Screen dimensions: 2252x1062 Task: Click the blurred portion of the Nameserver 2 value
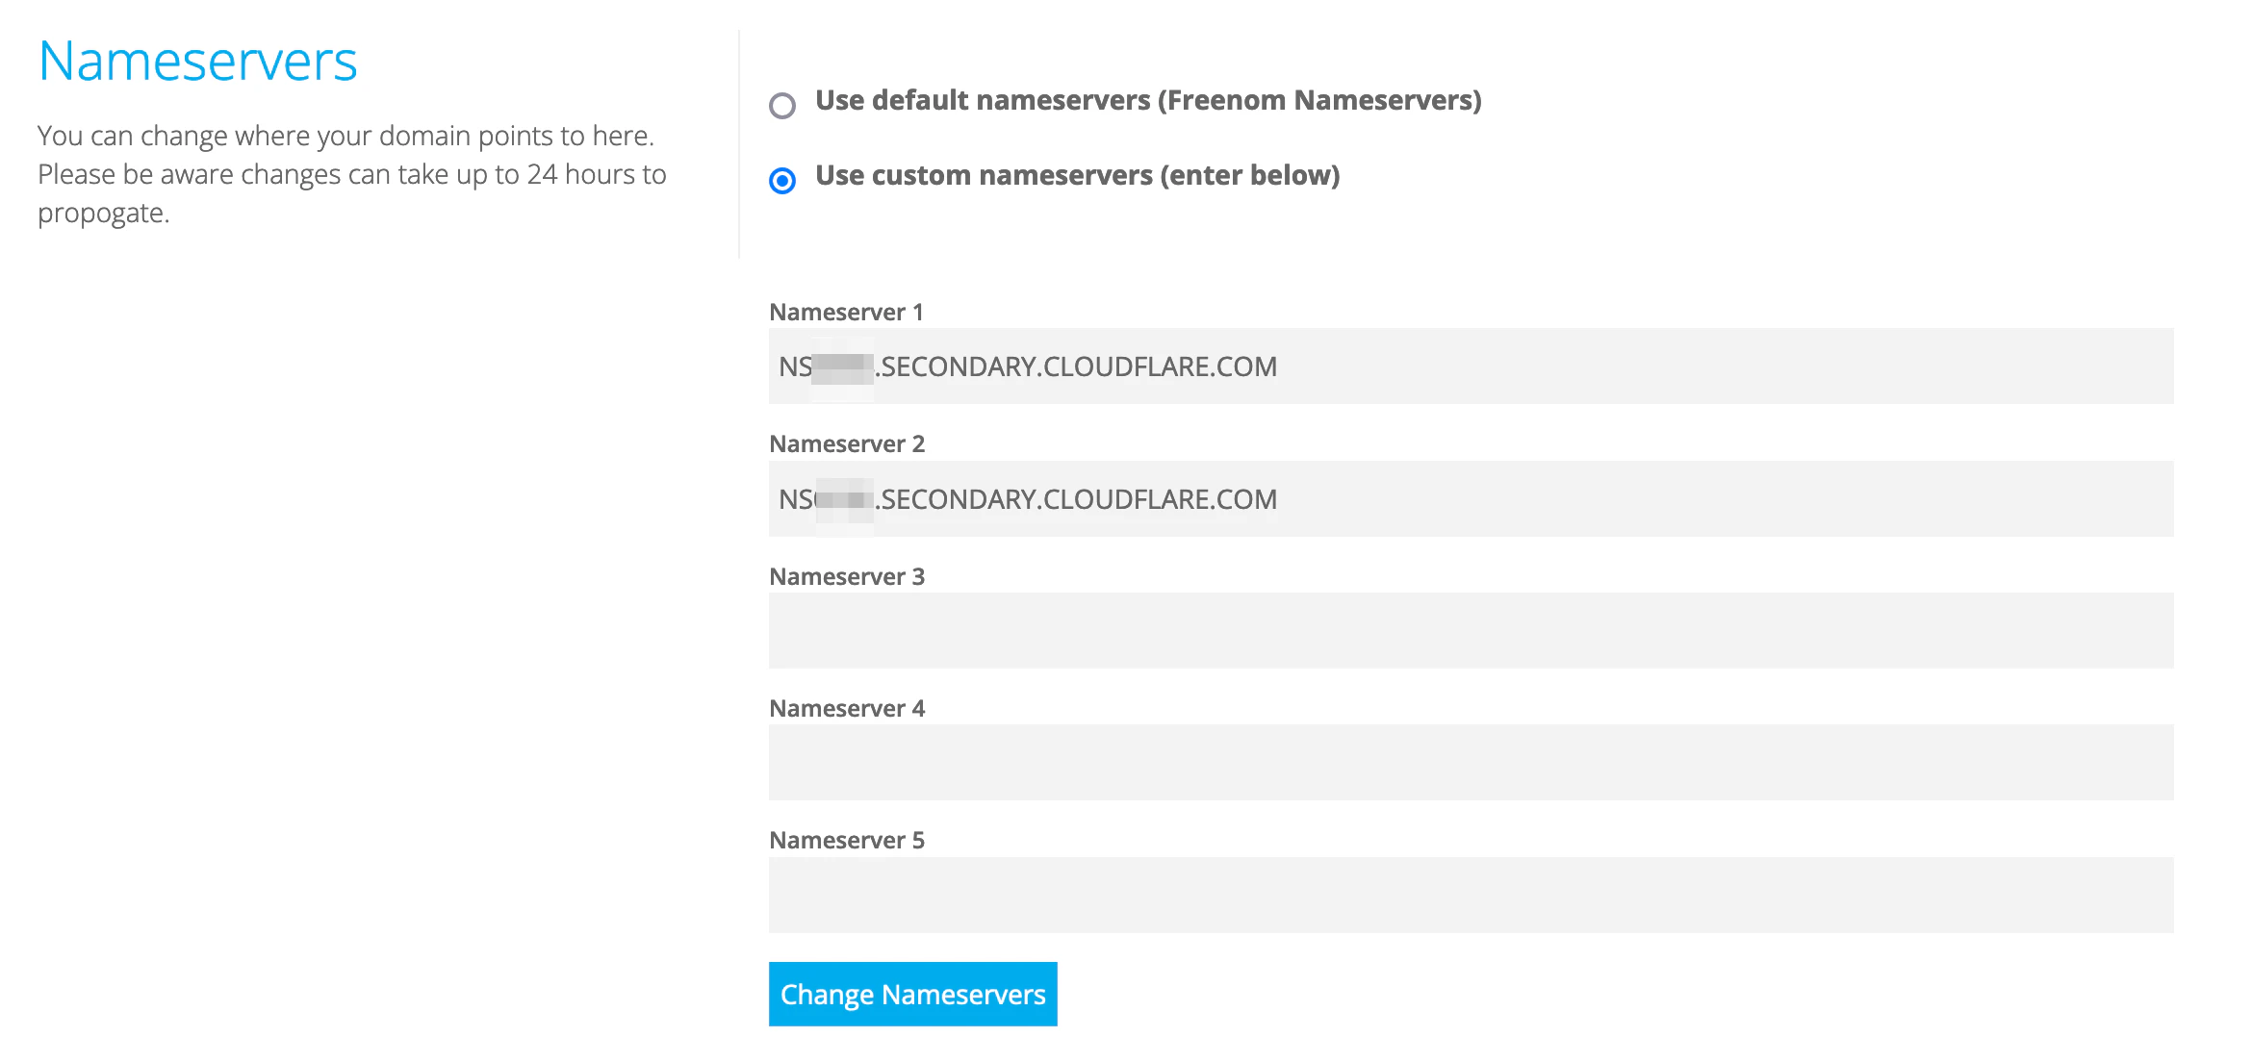(x=845, y=499)
